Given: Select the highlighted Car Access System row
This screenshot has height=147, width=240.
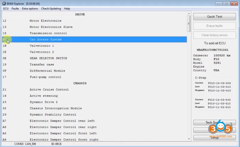Looking at the screenshot, I should coord(94,39).
